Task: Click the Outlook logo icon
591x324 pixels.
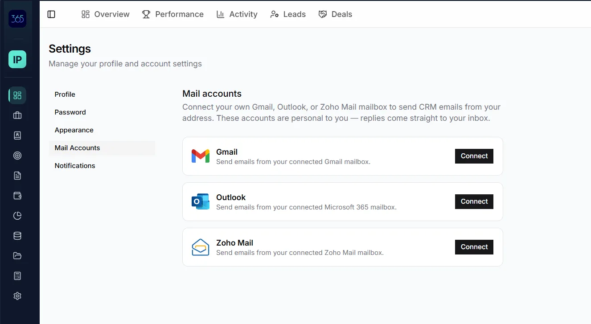Action: point(201,201)
